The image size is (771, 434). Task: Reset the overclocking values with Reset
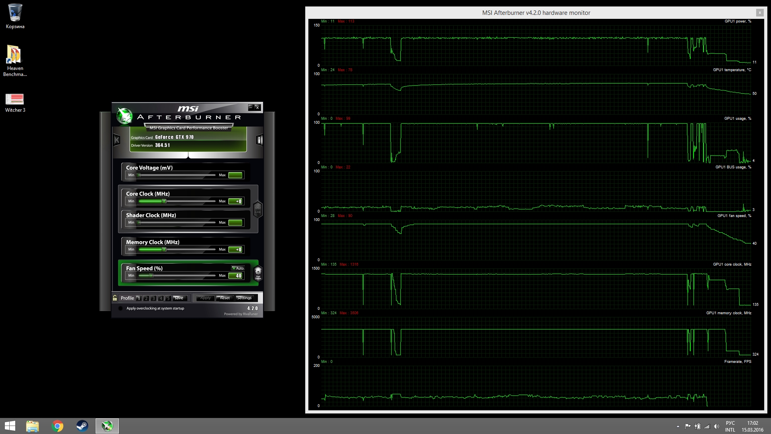tap(225, 298)
